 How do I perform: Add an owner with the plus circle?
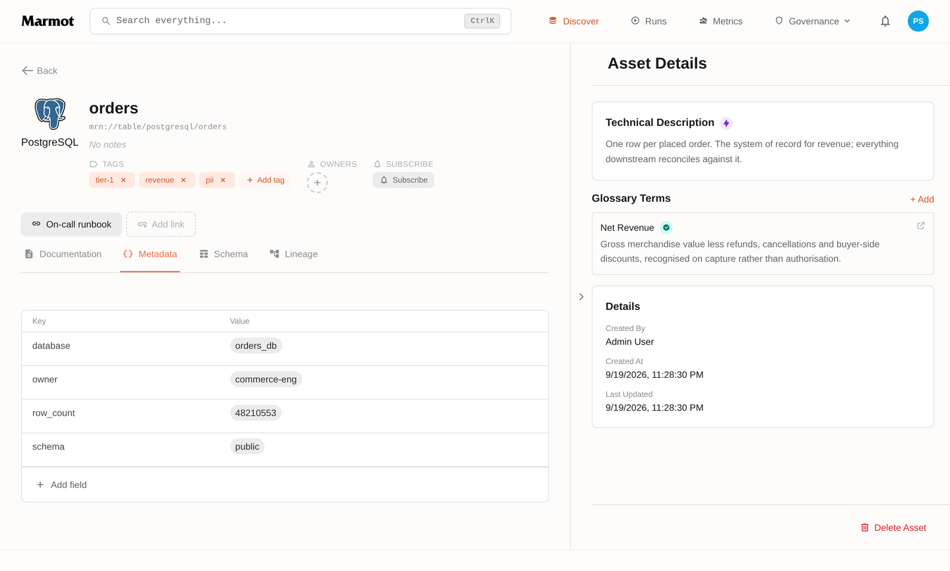pyautogui.click(x=317, y=183)
